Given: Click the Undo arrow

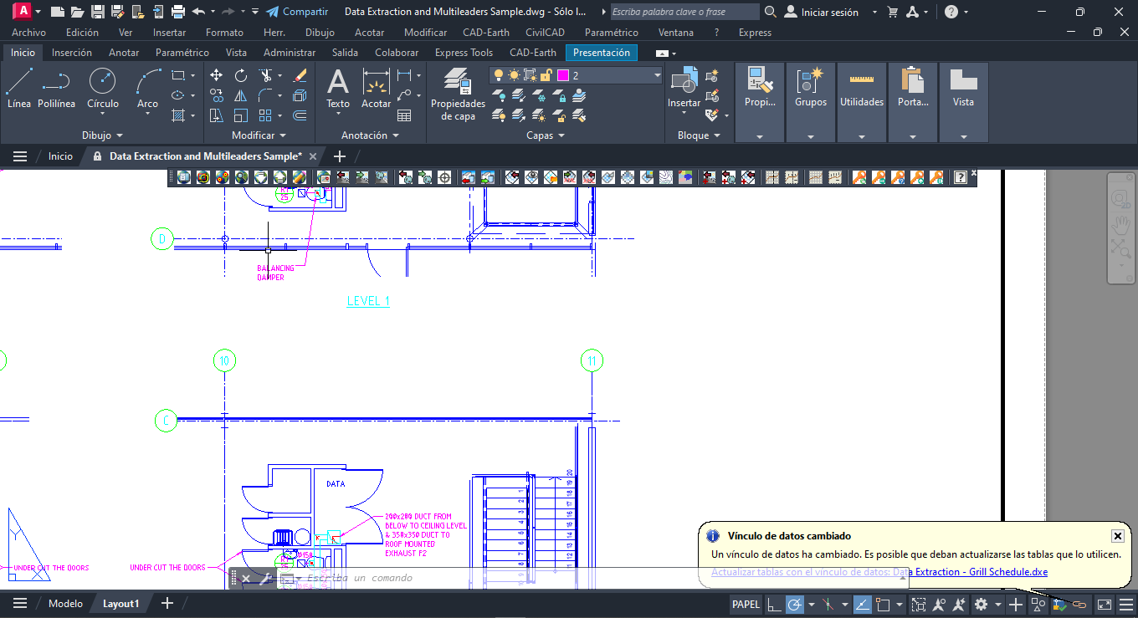Looking at the screenshot, I should (198, 12).
